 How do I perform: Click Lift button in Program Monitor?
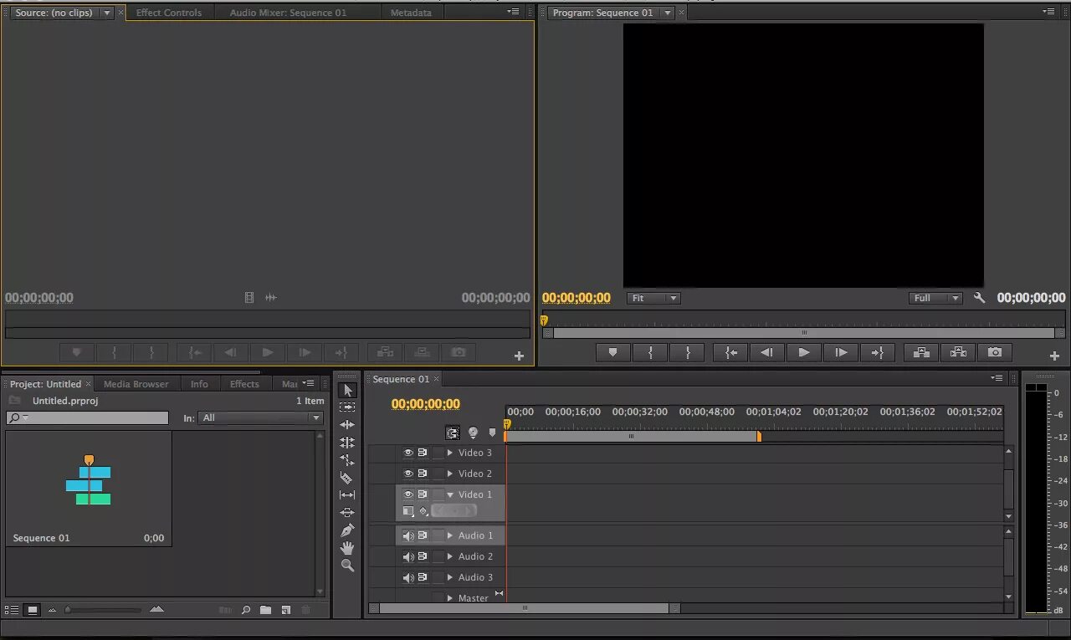[x=921, y=353]
